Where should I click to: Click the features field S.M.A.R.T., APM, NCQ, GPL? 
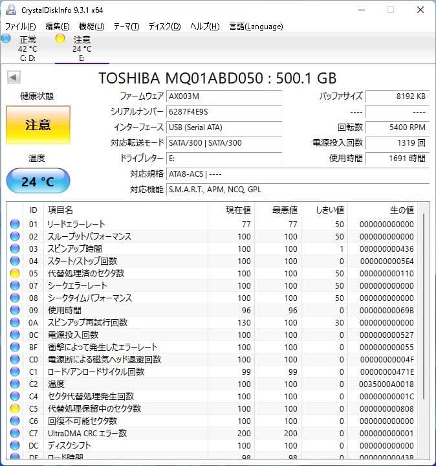[x=298, y=189]
